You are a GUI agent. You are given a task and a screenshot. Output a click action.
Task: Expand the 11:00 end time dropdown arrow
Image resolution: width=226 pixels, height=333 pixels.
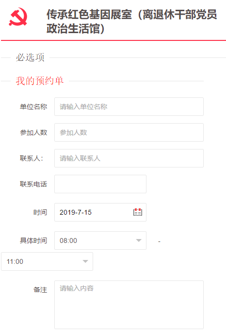(85, 261)
